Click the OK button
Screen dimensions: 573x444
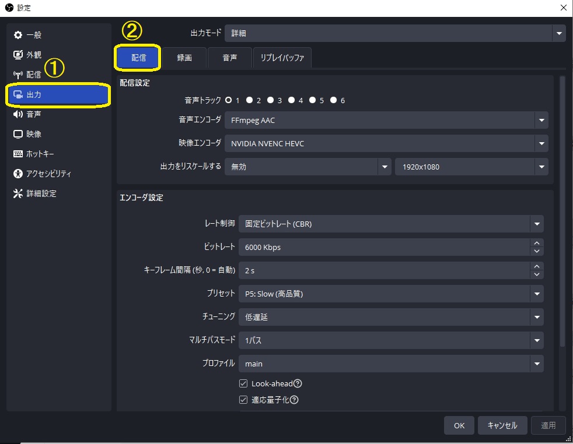(x=459, y=425)
